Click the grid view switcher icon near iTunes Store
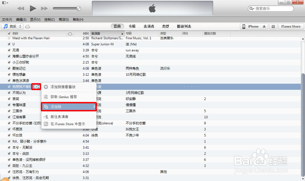 pyautogui.click(x=273, y=26)
